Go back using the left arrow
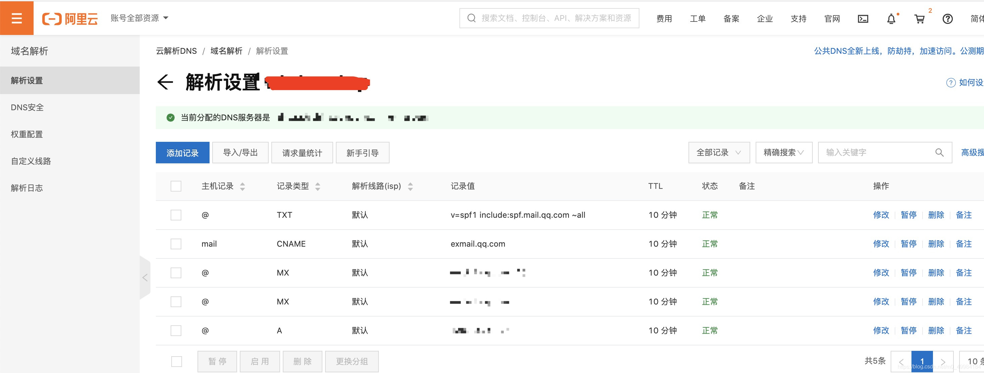 (x=165, y=82)
